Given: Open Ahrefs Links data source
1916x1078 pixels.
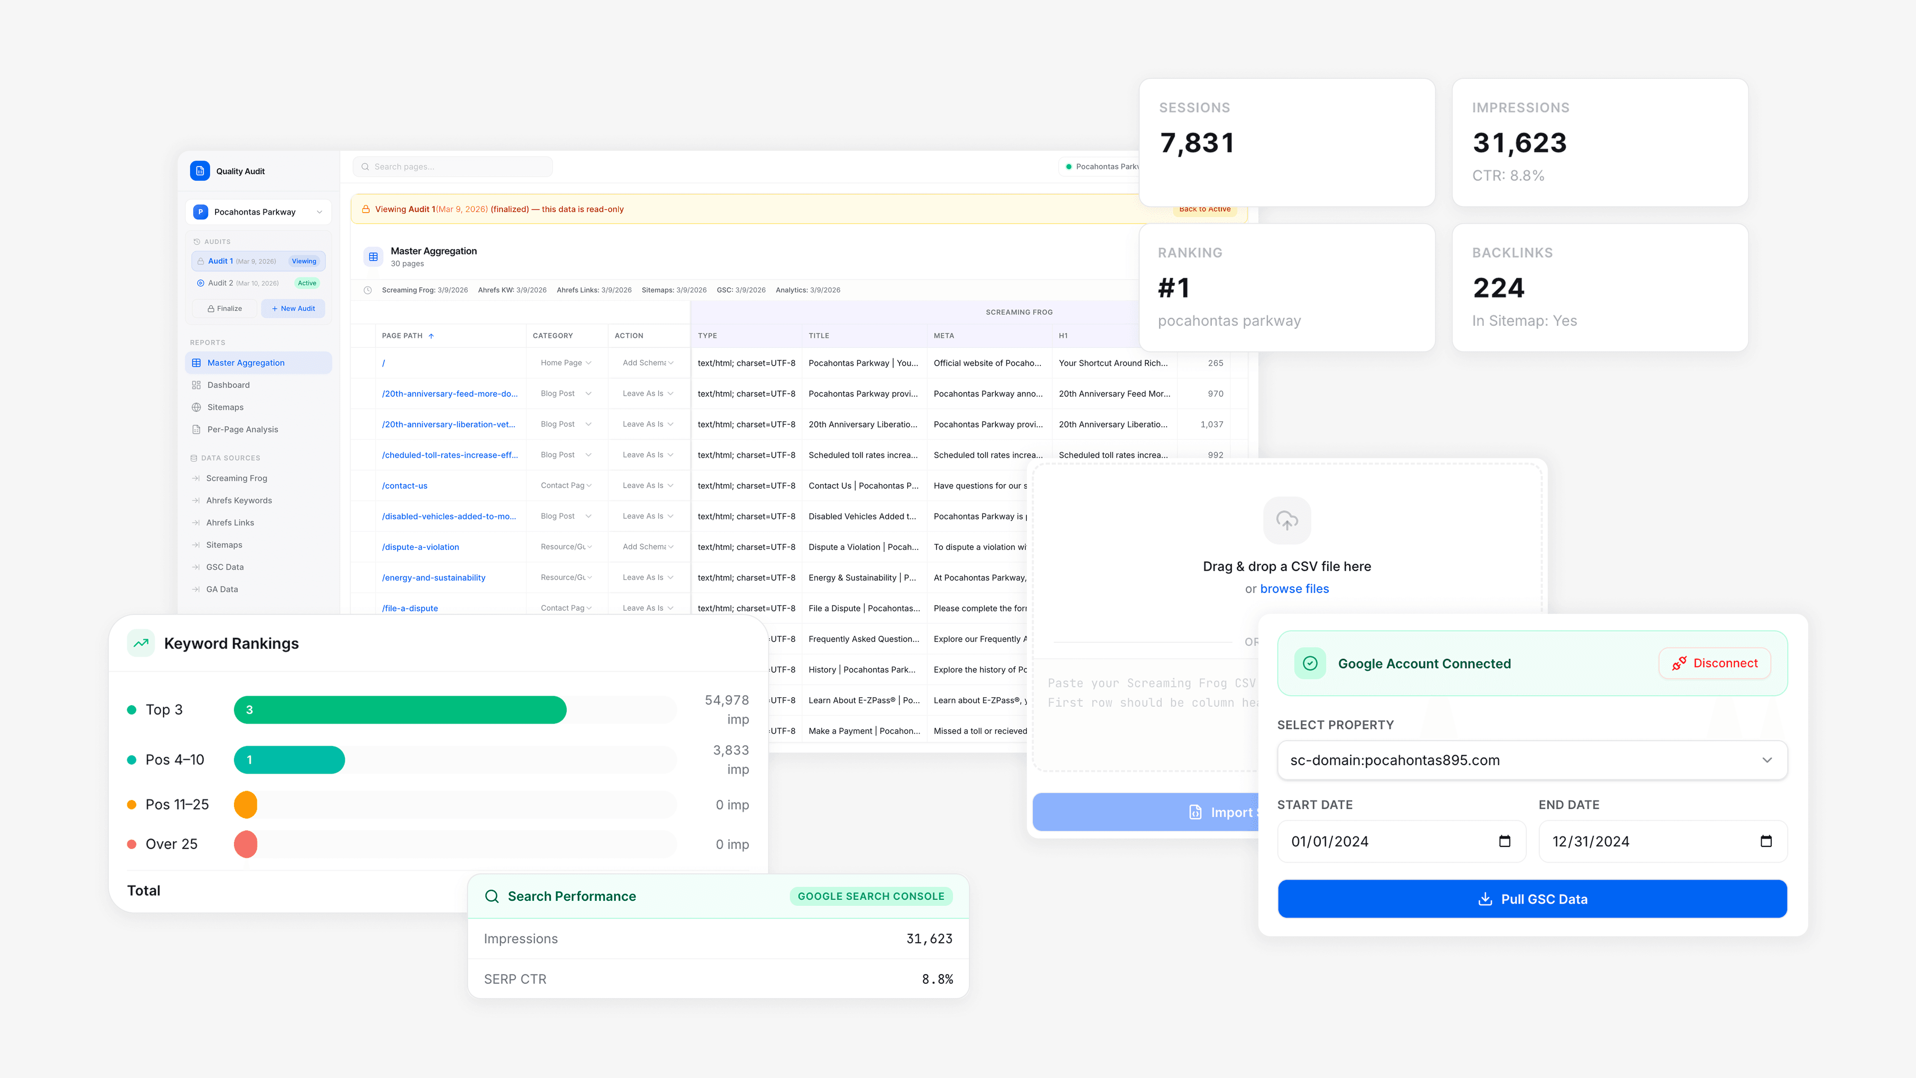Looking at the screenshot, I should coord(258,523).
